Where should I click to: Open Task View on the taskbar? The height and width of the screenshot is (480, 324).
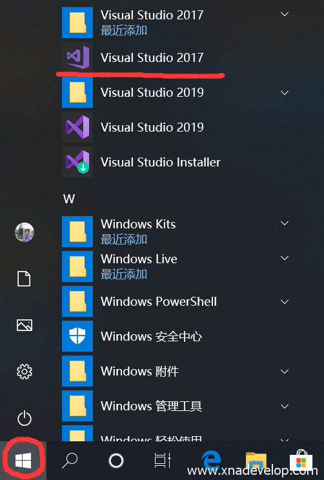(x=162, y=461)
